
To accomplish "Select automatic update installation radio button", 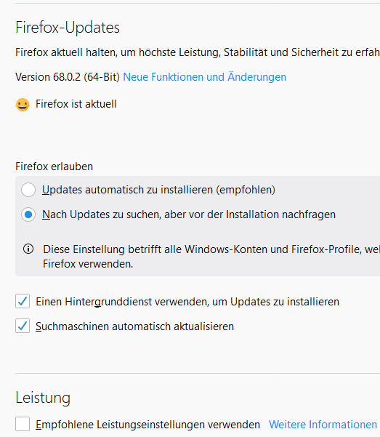I will (28, 190).
